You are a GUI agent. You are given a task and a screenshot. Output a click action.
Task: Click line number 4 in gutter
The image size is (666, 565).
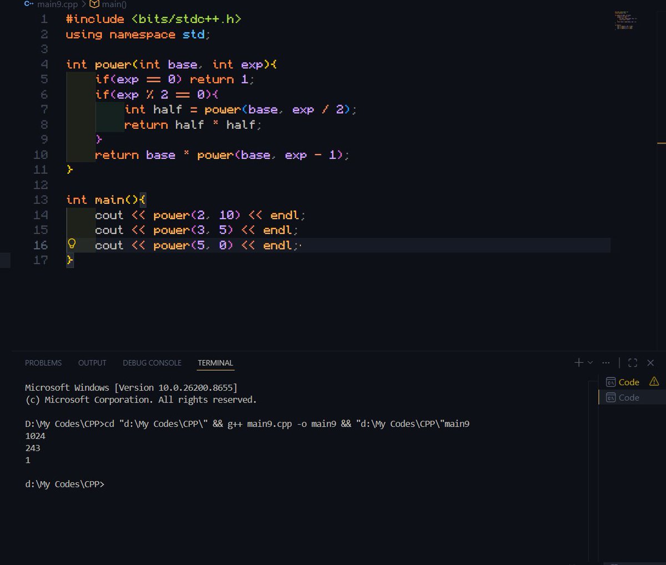pos(44,64)
